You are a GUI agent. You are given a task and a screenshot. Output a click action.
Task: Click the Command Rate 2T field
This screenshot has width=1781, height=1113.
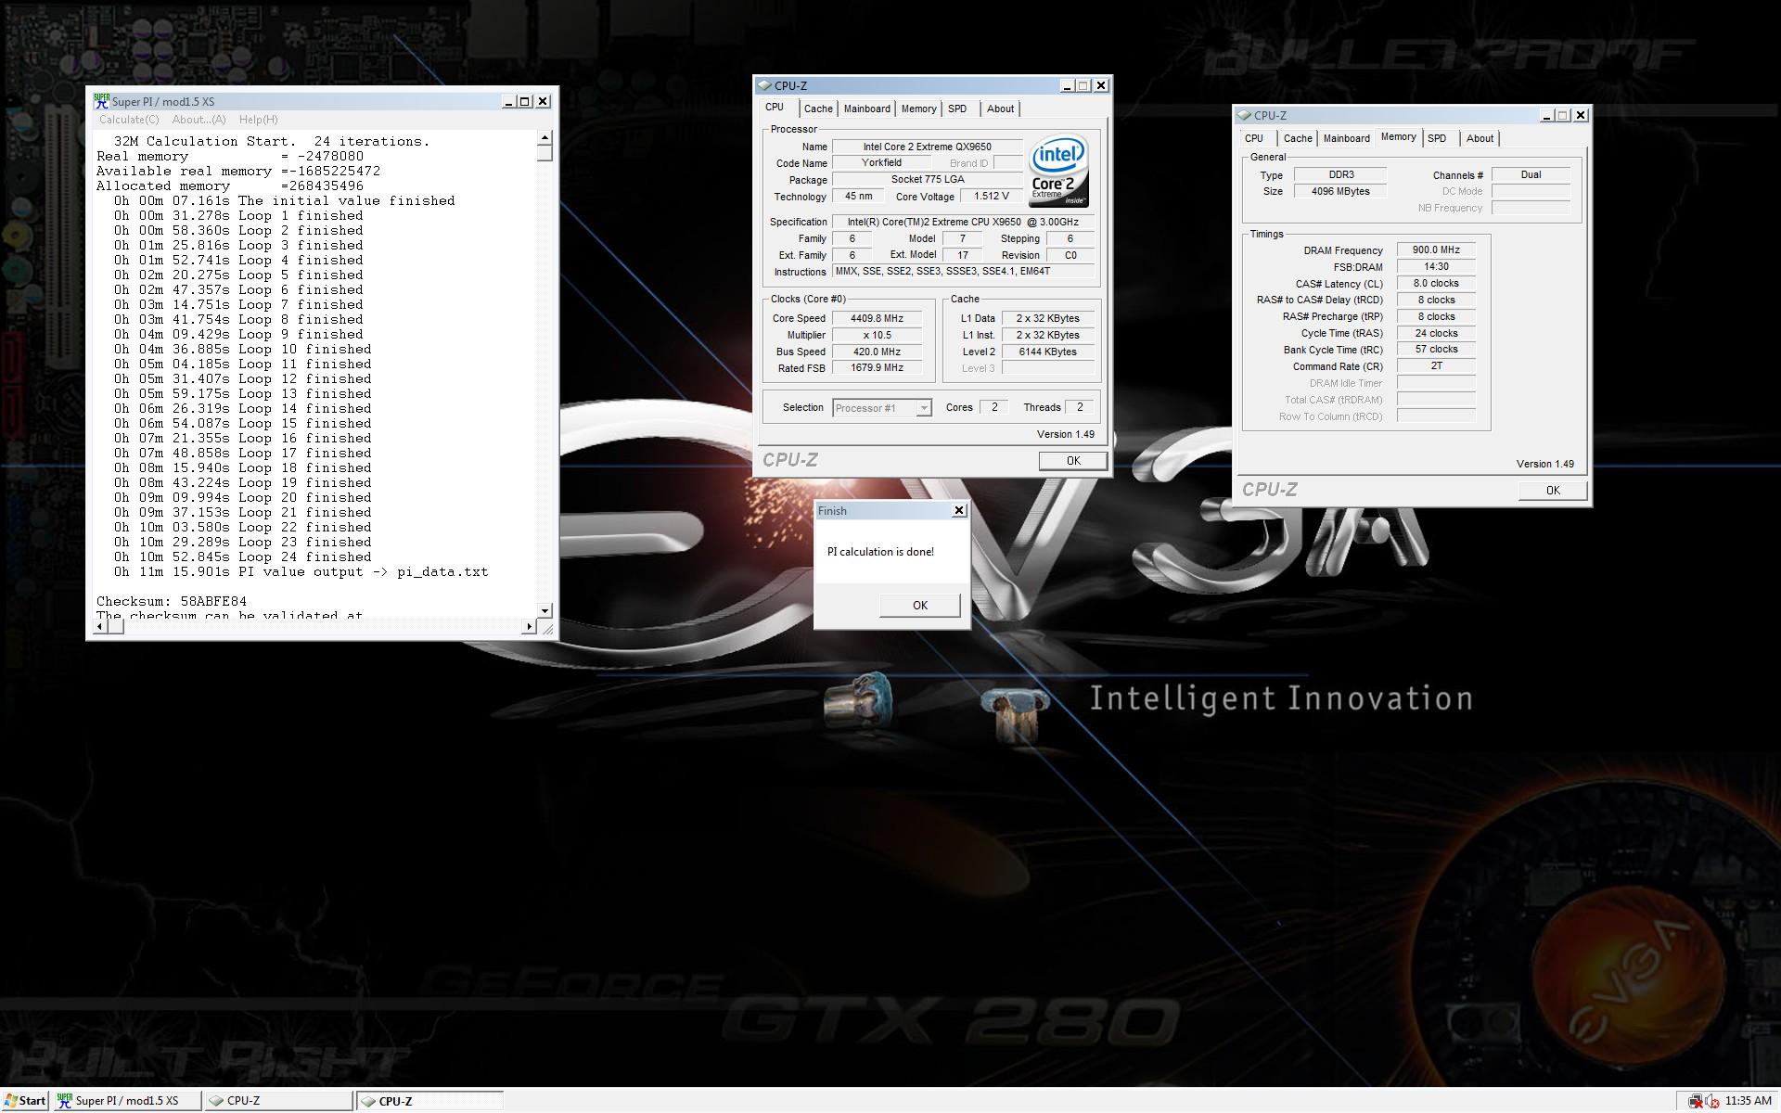pos(1436,366)
